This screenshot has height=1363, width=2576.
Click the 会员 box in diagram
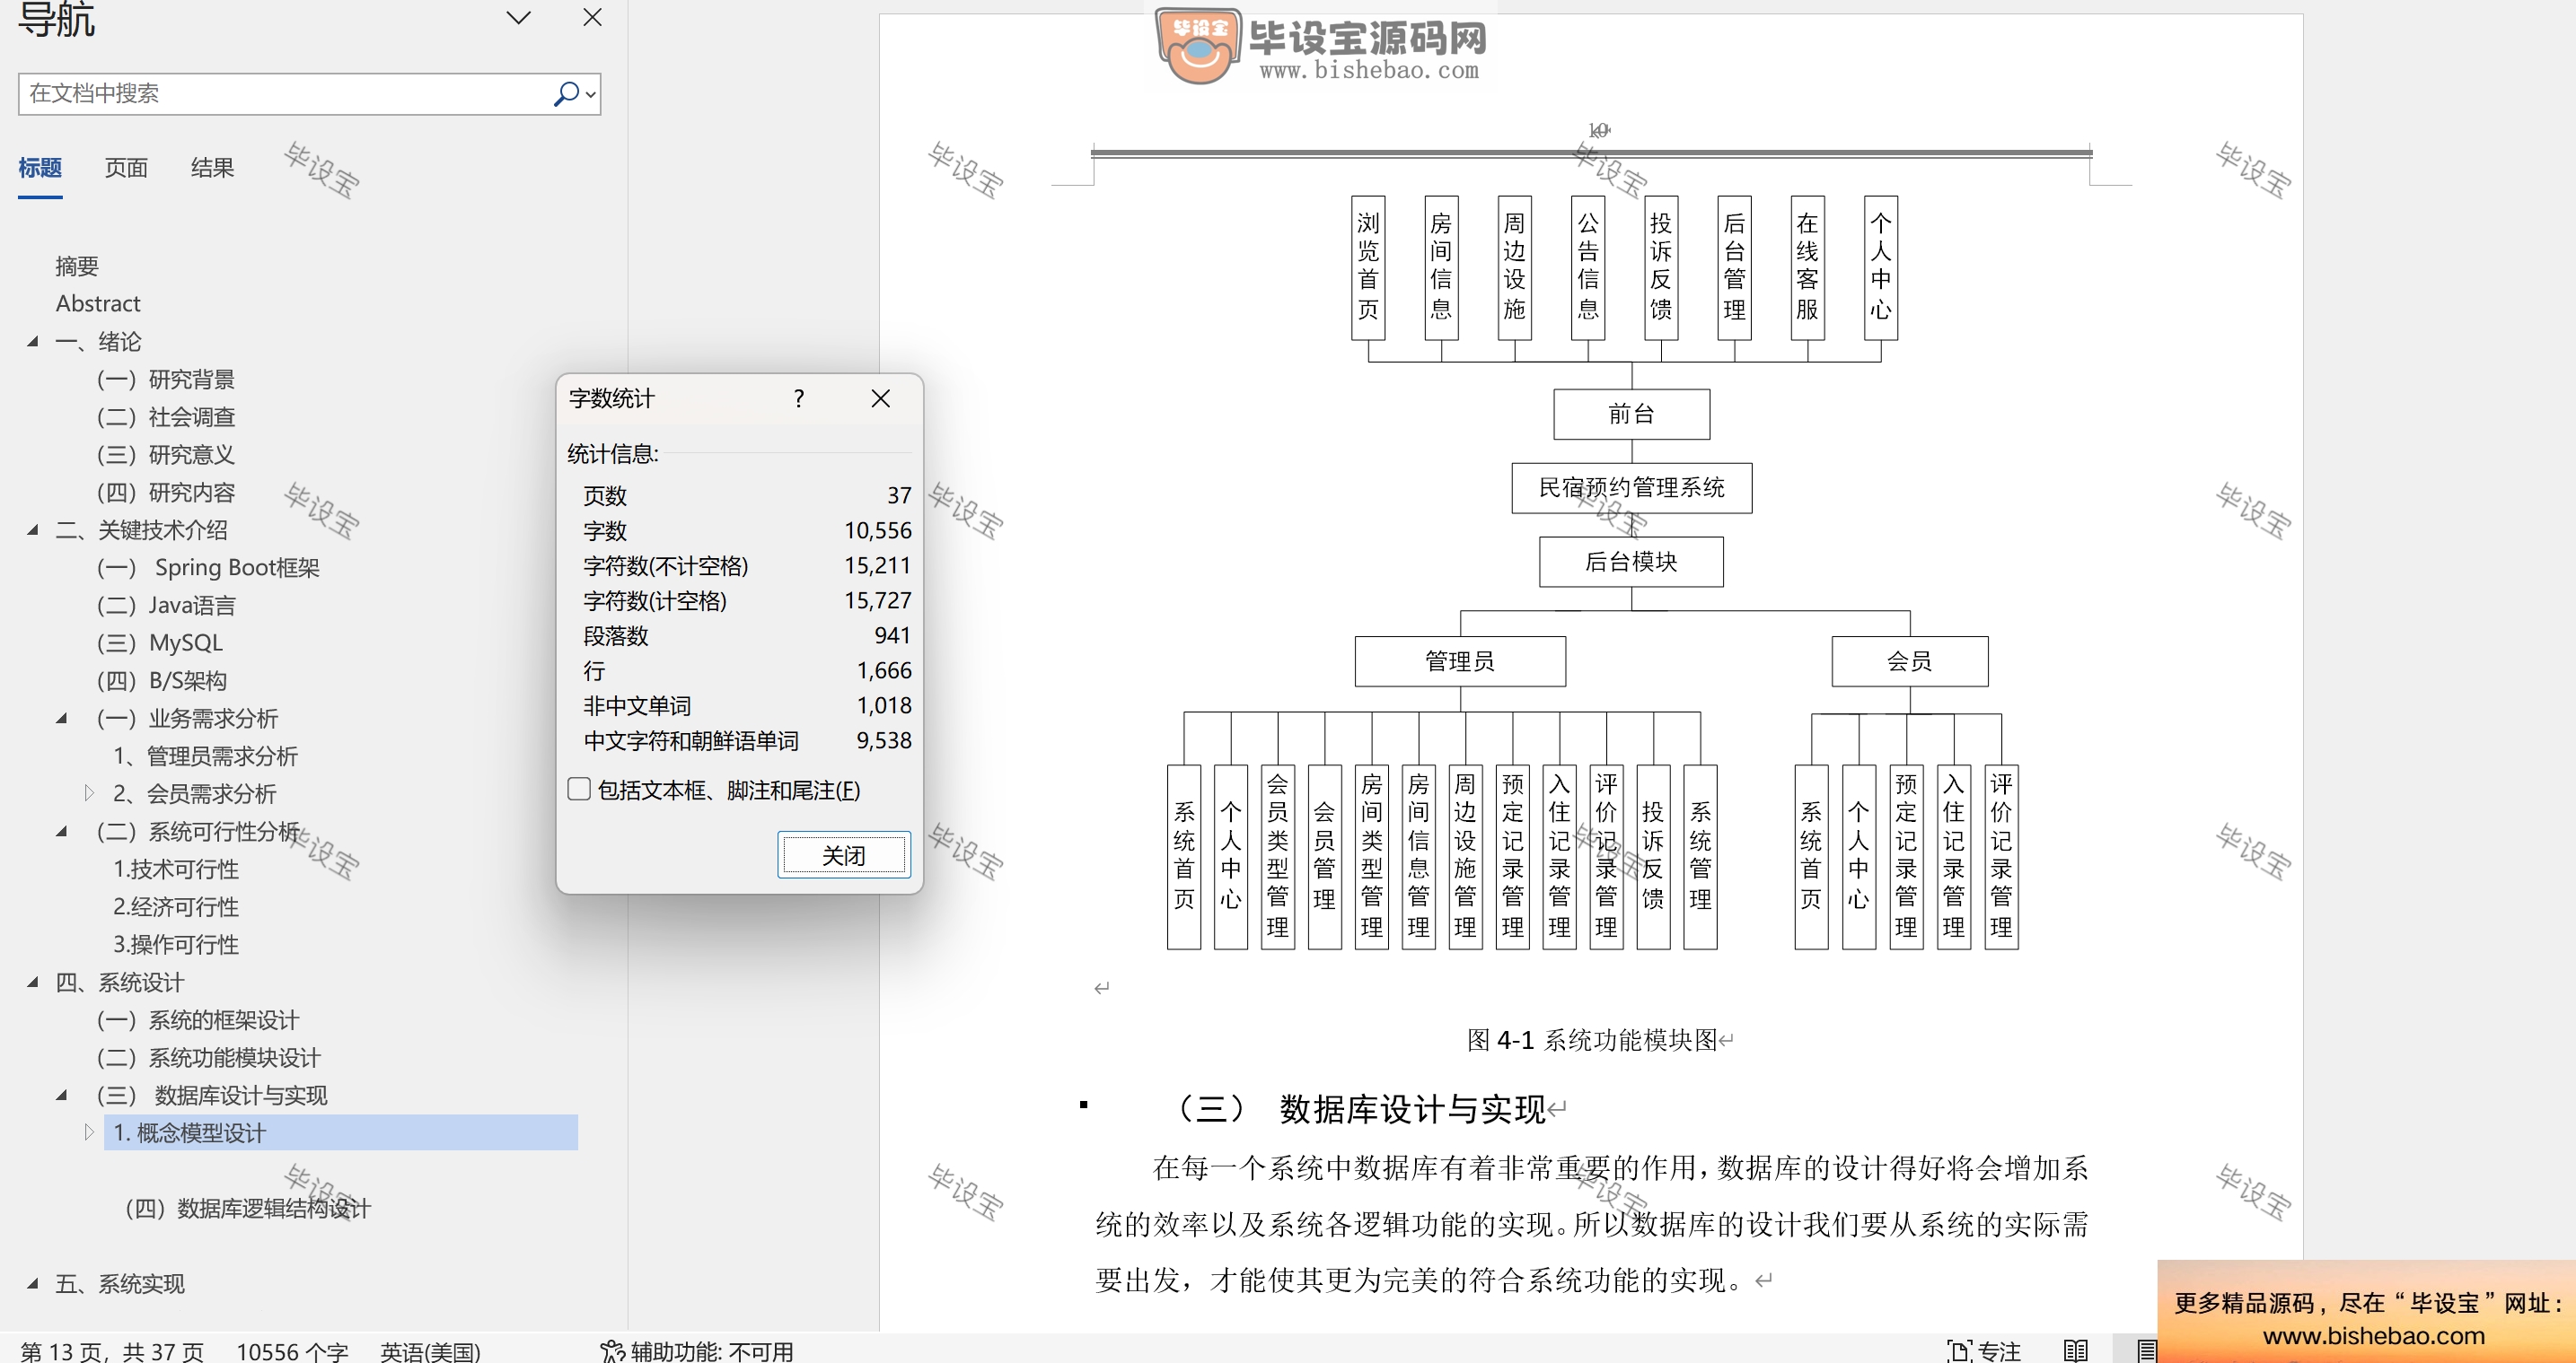point(1909,661)
